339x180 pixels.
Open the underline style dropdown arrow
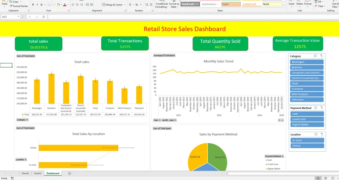click(45, 5)
